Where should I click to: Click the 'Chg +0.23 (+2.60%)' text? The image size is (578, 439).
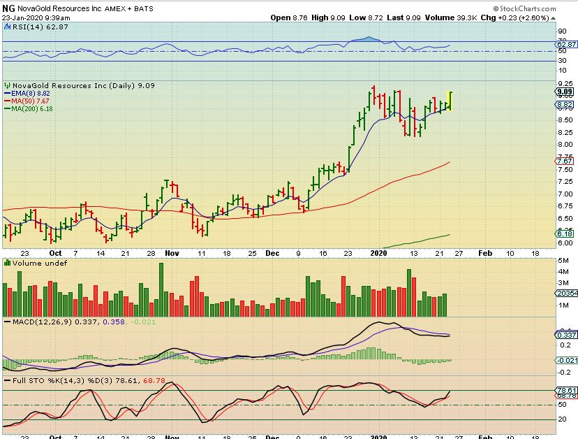(x=515, y=17)
